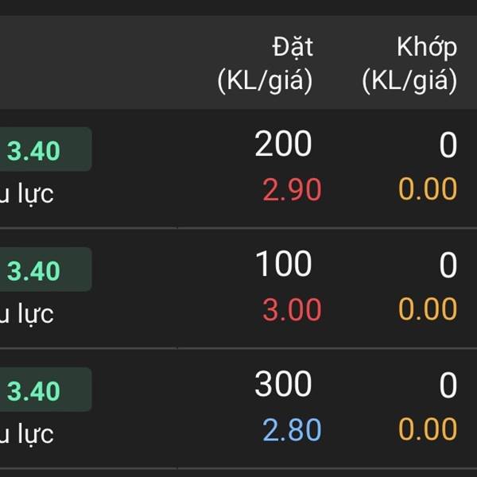
Task: Click the "Đặt (KL/giá)" column header
Action: [266, 64]
